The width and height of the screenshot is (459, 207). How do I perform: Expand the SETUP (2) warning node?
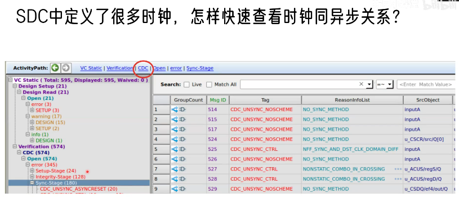click(32, 128)
